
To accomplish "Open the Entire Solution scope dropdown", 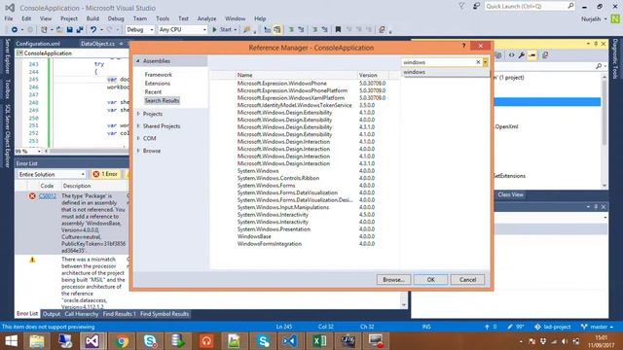I will (52, 174).
